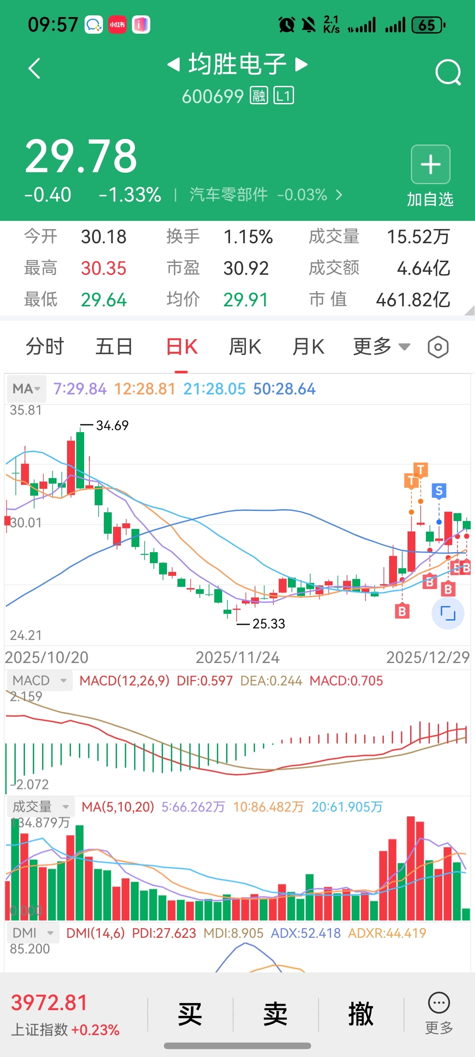Tap the 买 buy button
475x1057 pixels.
(190, 1014)
